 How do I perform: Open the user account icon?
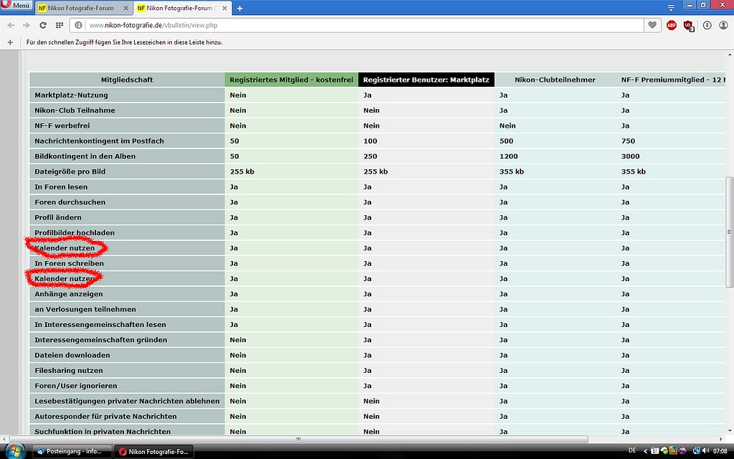(x=723, y=25)
